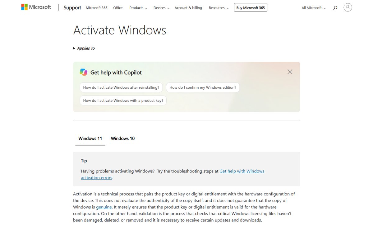This screenshot has width=373, height=245.
Task: Open Microsoft 365 nav item
Action: (96, 8)
